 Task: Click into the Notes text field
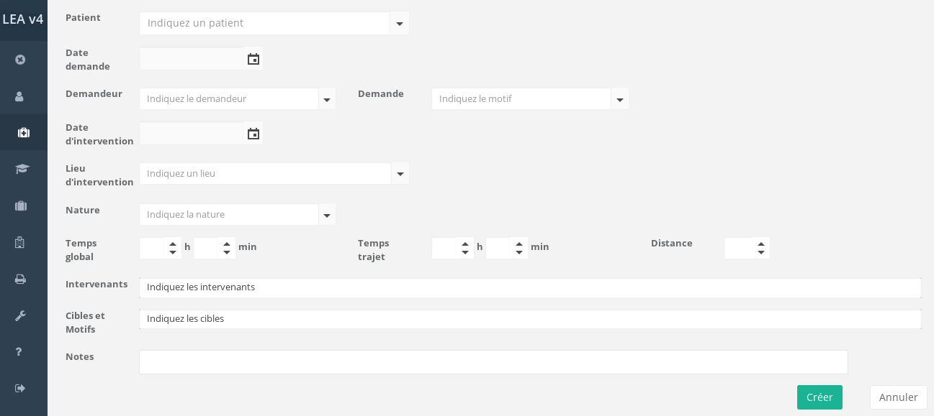[x=493, y=362]
